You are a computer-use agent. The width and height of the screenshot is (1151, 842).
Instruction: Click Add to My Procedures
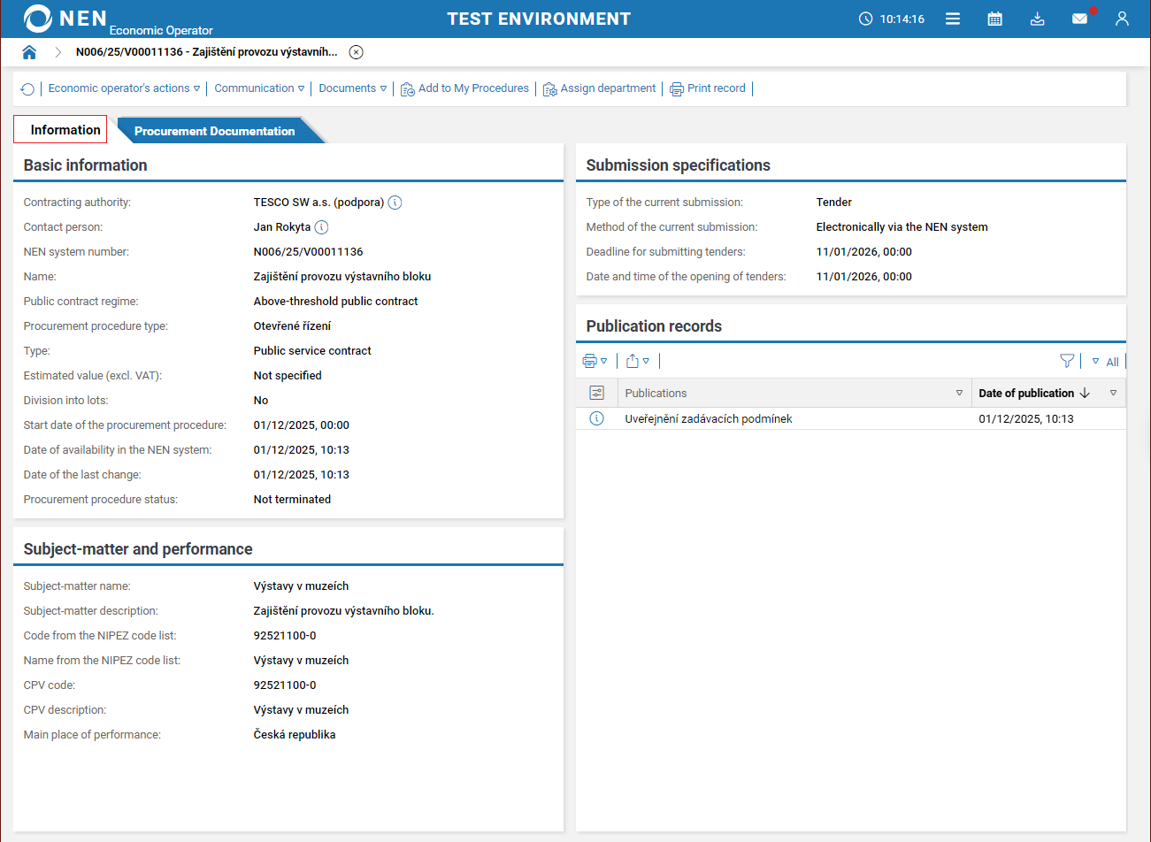(x=464, y=88)
